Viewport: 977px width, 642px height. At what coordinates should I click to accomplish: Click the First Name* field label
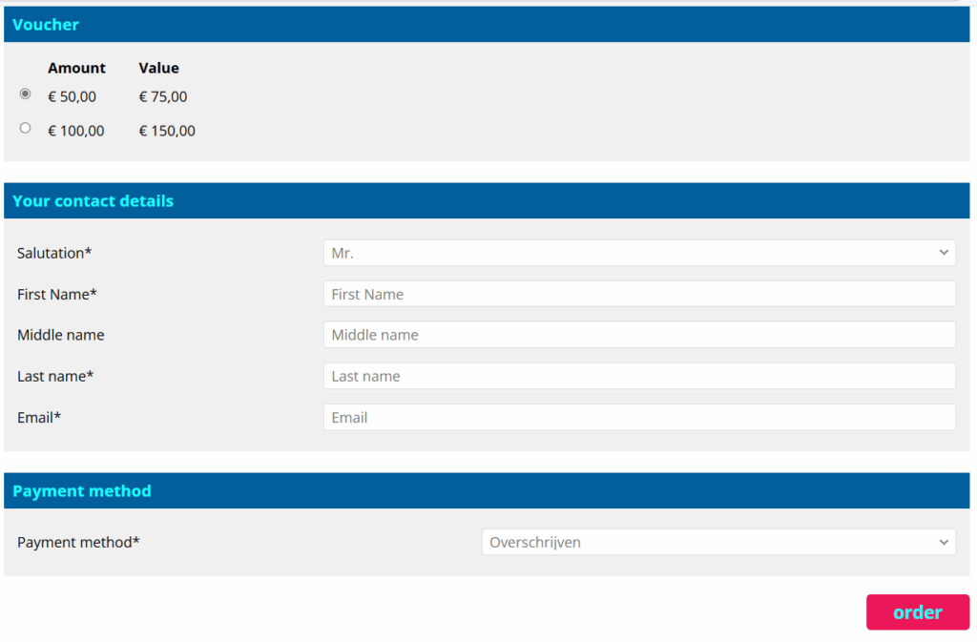pos(56,294)
